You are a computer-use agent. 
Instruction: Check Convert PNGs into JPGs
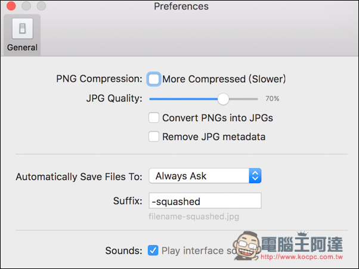(x=154, y=118)
